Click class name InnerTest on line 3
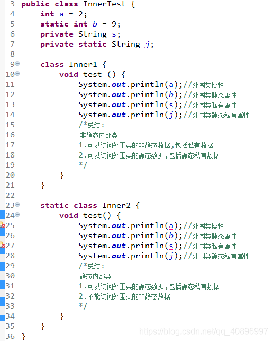The width and height of the screenshot is (273, 341). coord(104,4)
